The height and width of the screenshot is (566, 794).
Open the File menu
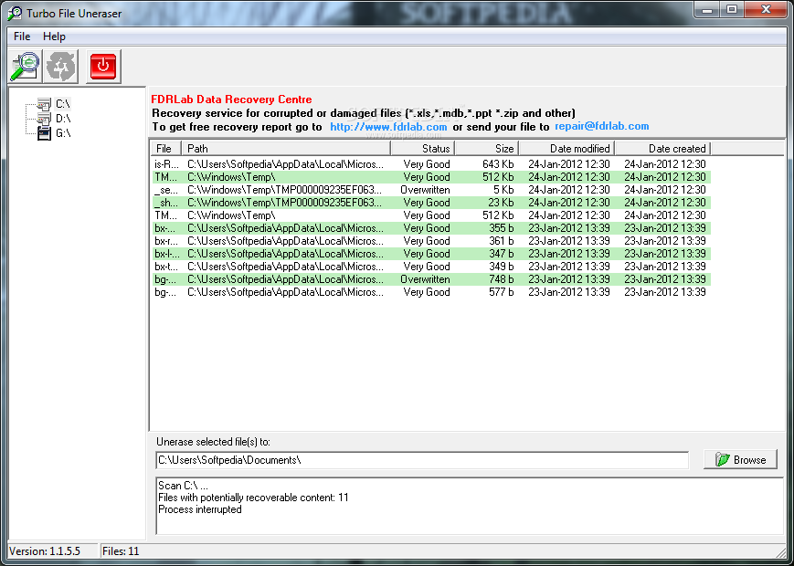click(x=22, y=37)
